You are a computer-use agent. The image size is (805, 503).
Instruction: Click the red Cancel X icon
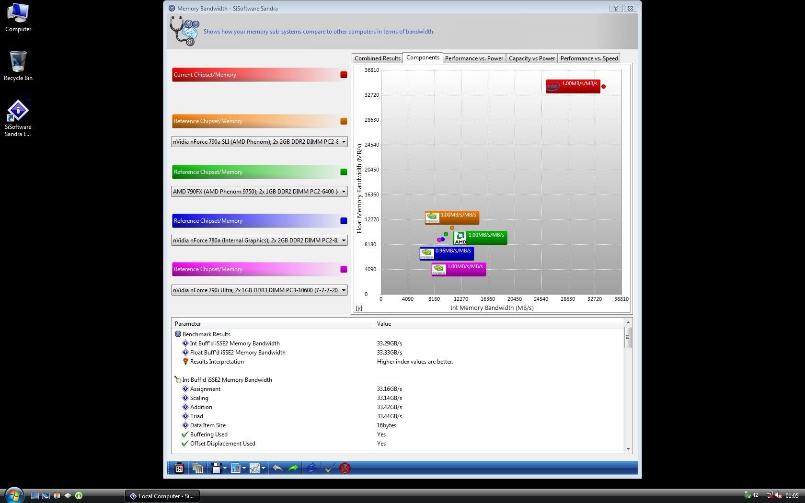point(345,468)
